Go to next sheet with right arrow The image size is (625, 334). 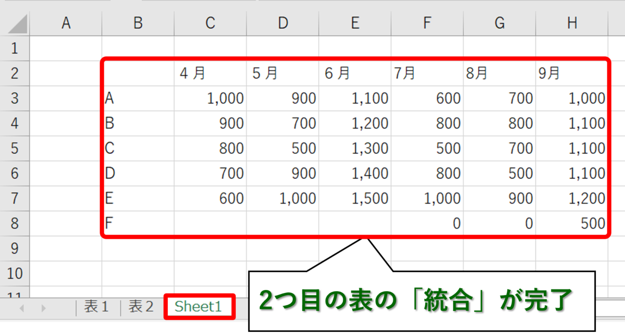tap(43, 308)
